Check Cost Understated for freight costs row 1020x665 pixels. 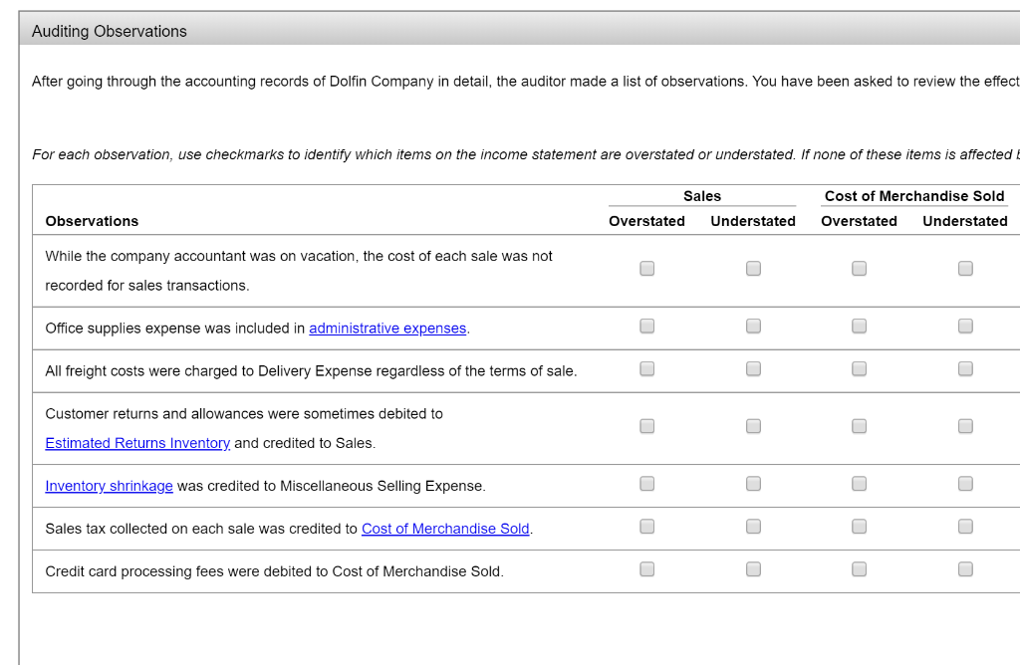pyautogui.click(x=965, y=369)
